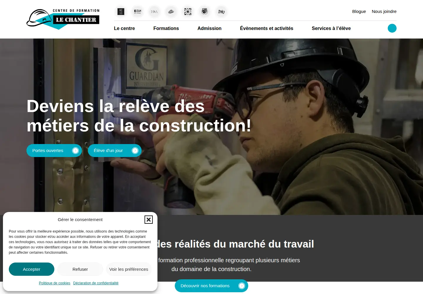Decline cookies with Refuser button
The width and height of the screenshot is (423, 294).
coord(80,269)
